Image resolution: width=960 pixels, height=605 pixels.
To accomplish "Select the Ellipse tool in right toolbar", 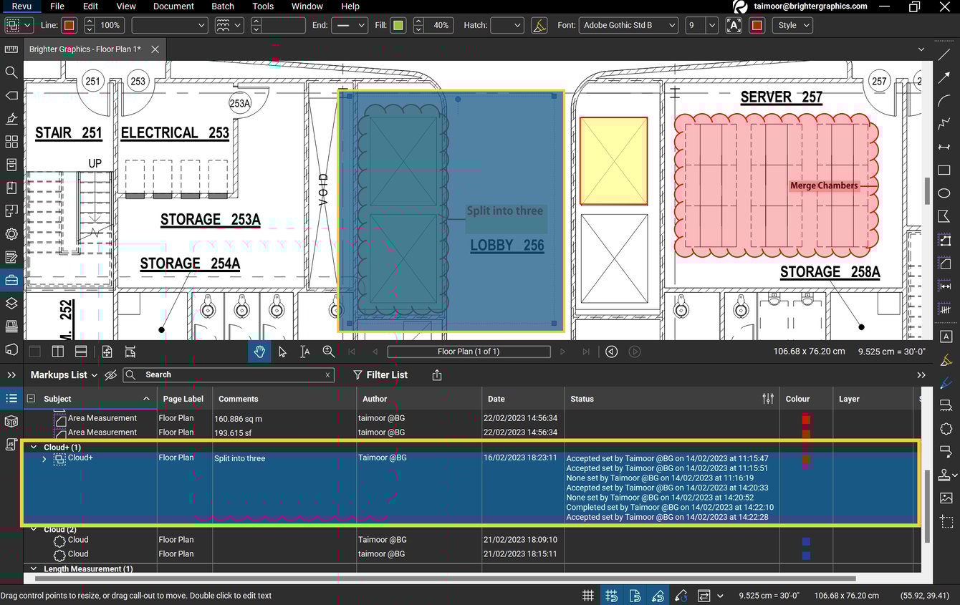I will click(x=946, y=193).
